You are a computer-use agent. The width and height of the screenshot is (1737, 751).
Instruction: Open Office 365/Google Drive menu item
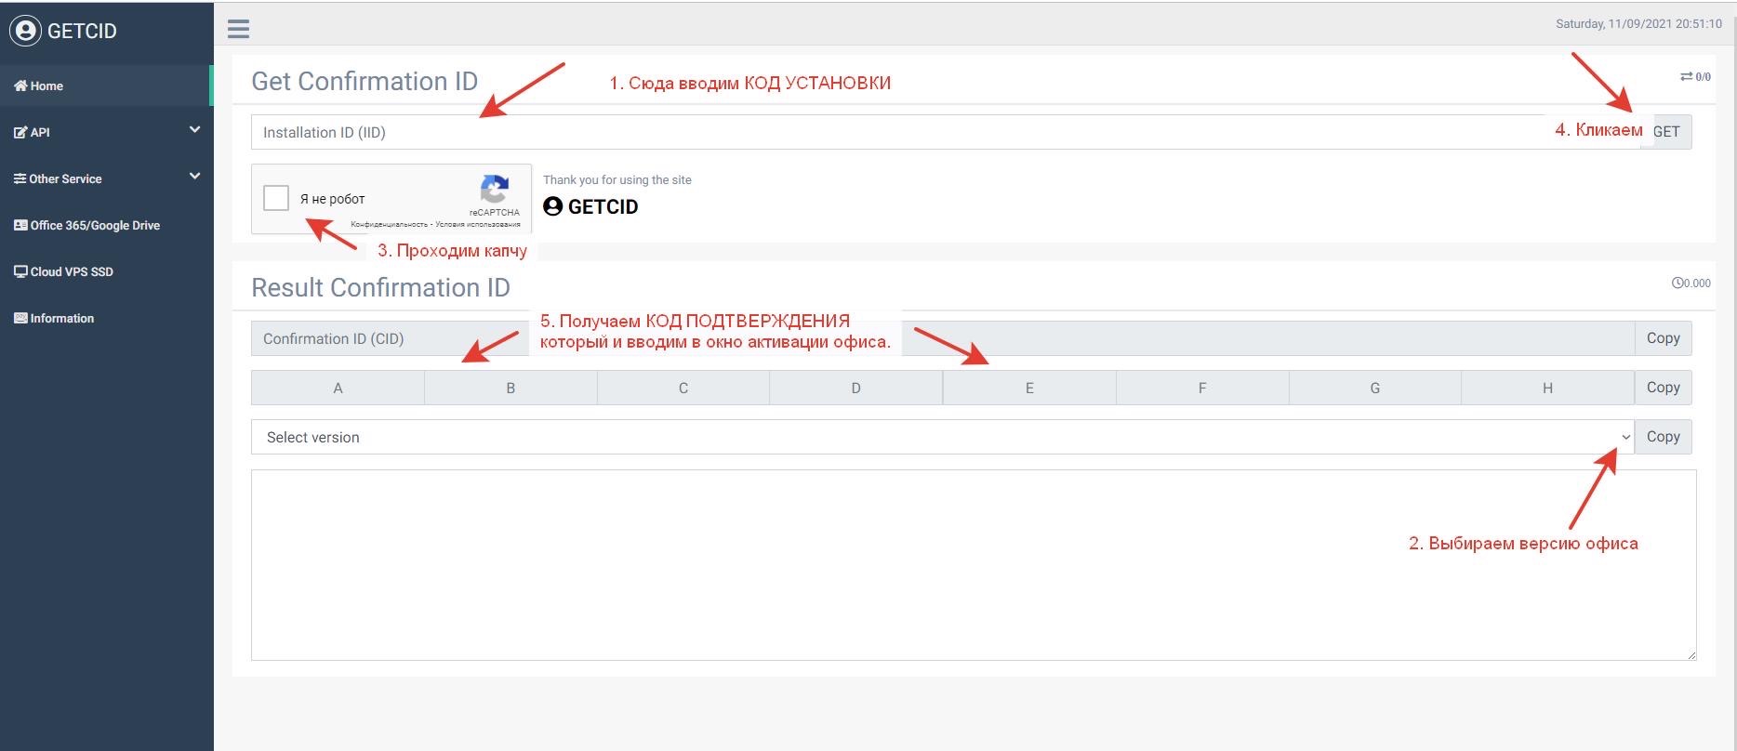click(106, 225)
